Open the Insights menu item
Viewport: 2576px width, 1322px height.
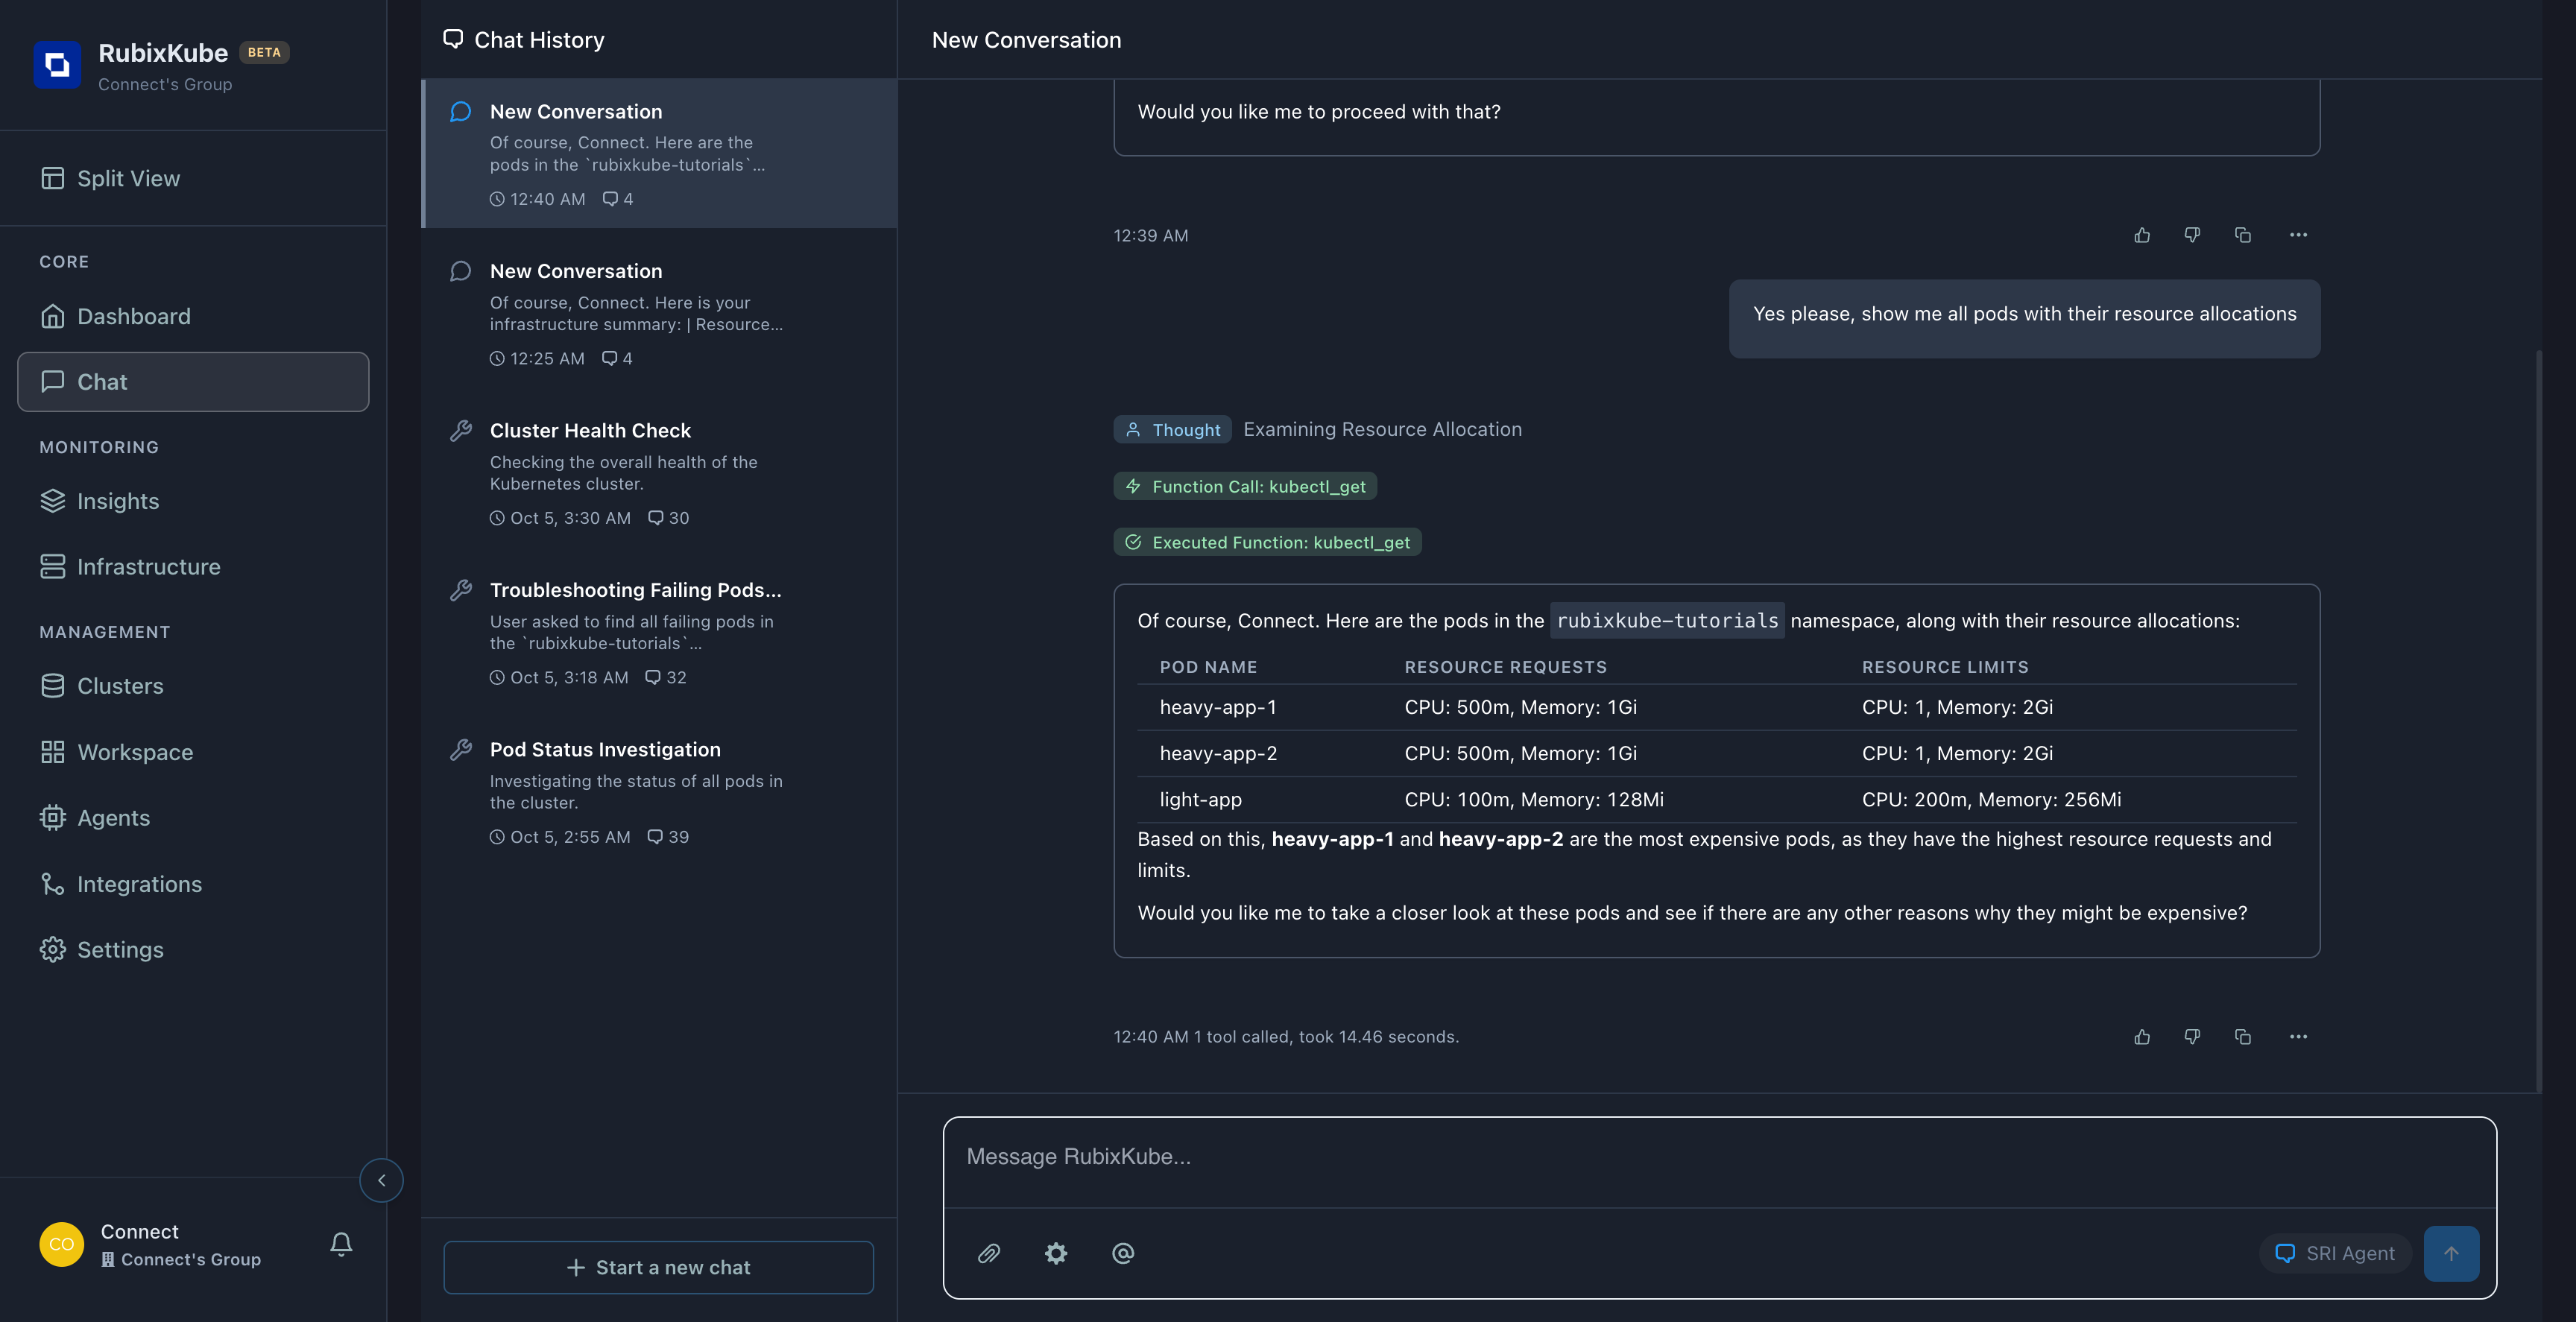[x=118, y=501]
